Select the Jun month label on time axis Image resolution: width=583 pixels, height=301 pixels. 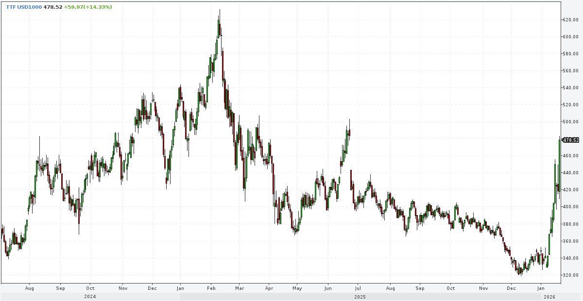pyautogui.click(x=327, y=288)
